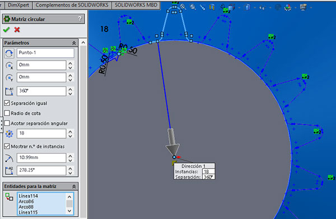Decrease the Y center 0mm value

(71, 80)
